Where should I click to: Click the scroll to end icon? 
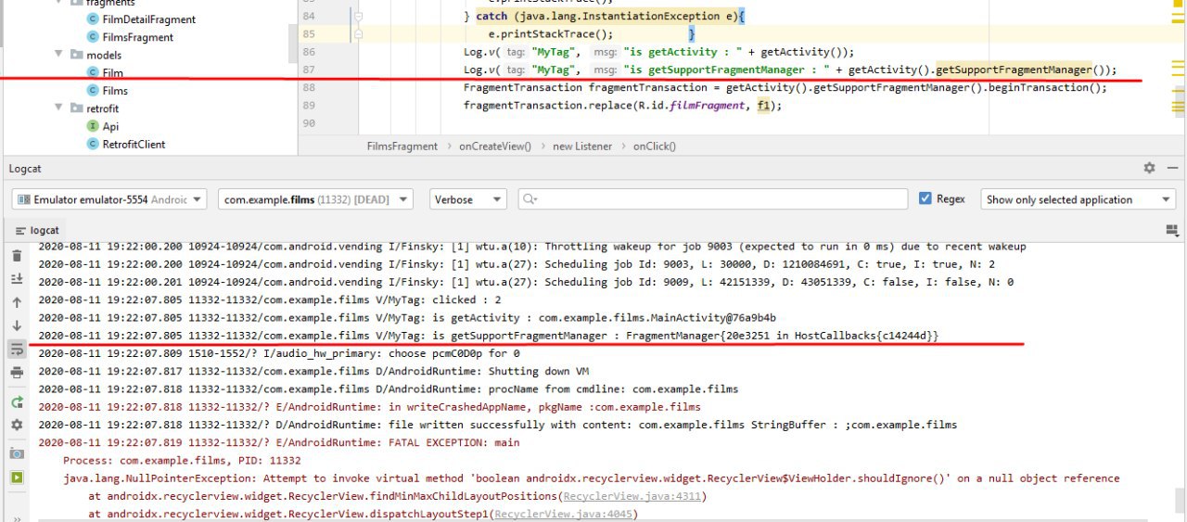pyautogui.click(x=17, y=279)
